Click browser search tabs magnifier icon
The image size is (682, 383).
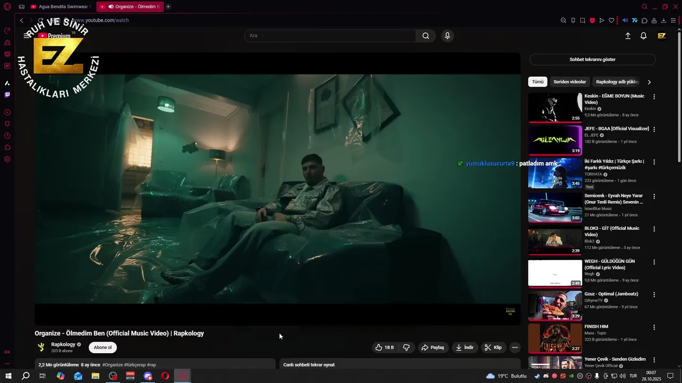(644, 7)
